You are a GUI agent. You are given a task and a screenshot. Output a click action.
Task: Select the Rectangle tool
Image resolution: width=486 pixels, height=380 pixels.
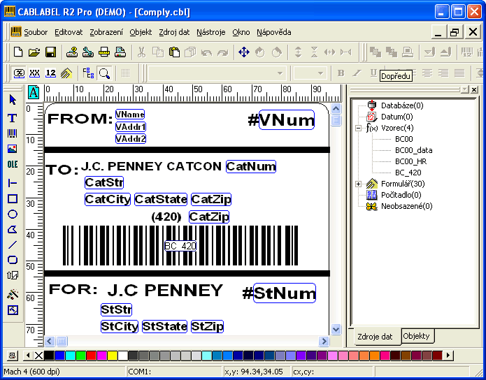(13, 198)
